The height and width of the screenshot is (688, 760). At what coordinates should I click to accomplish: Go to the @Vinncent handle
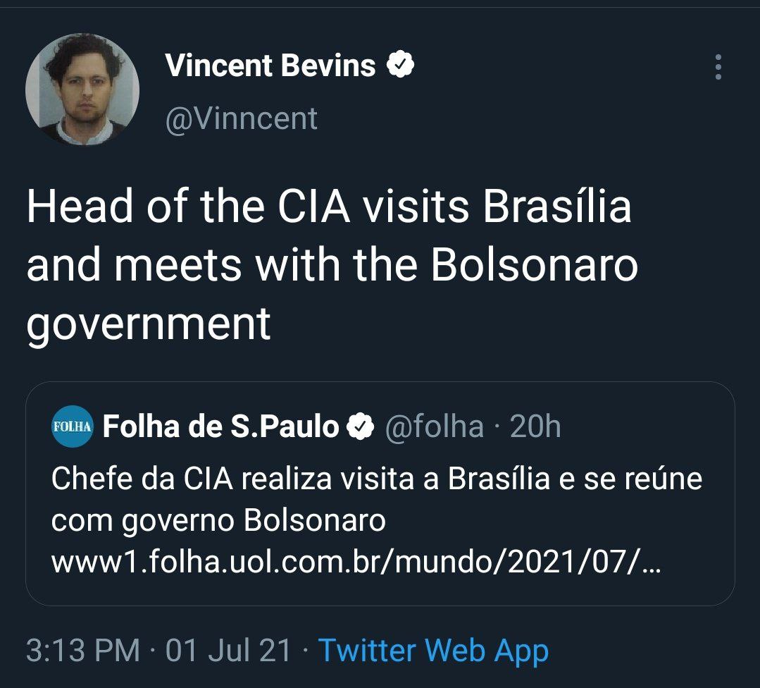(x=241, y=118)
